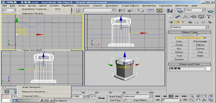Enable the AutoGrid checkbox
This screenshot has height=103, width=216.
pos(198,35)
